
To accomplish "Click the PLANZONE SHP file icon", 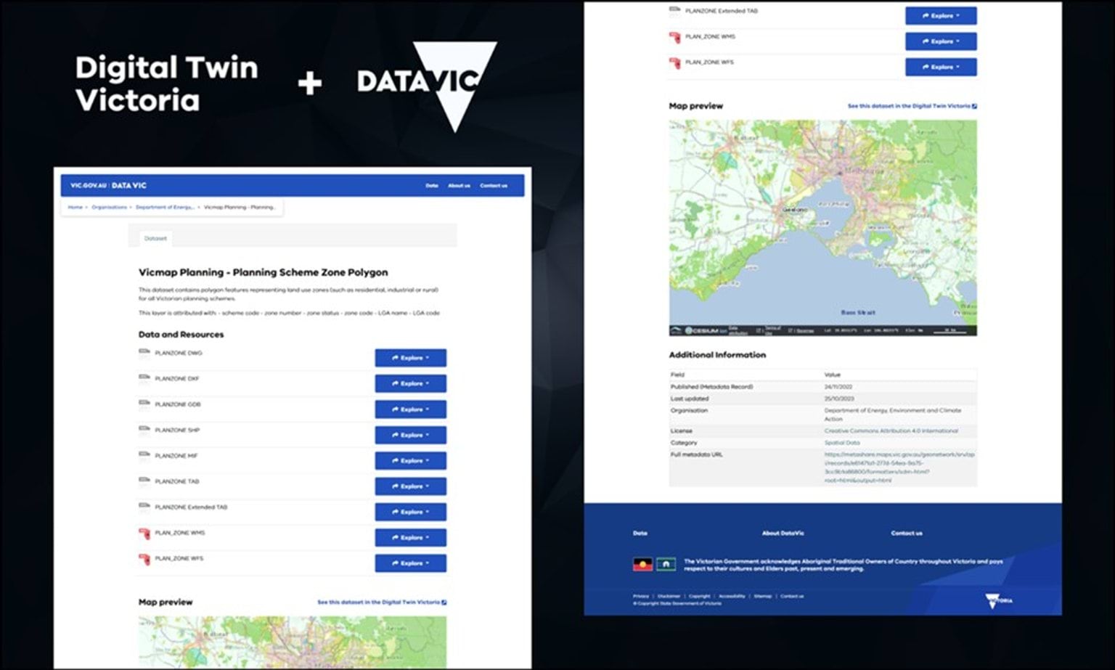I will click(144, 430).
